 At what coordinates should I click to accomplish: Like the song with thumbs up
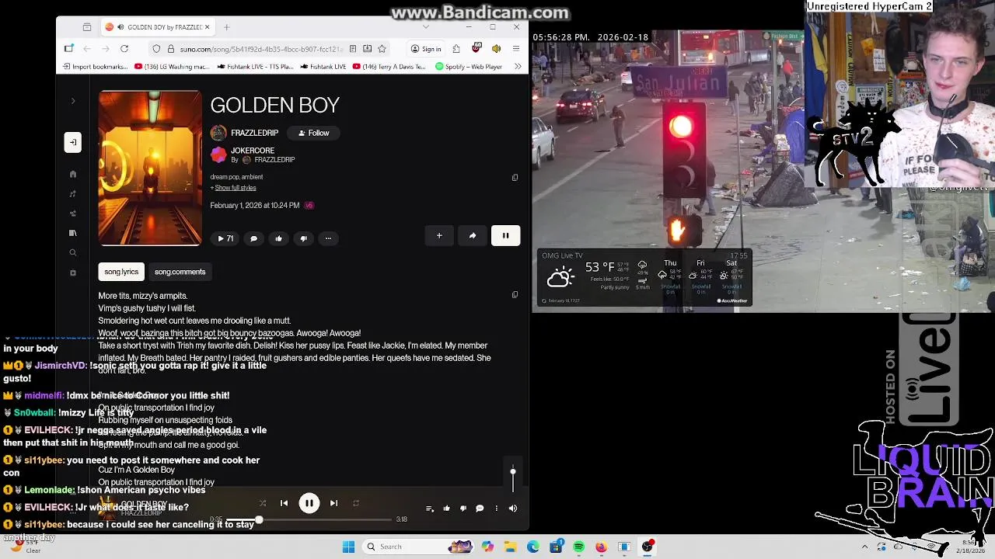tap(278, 238)
